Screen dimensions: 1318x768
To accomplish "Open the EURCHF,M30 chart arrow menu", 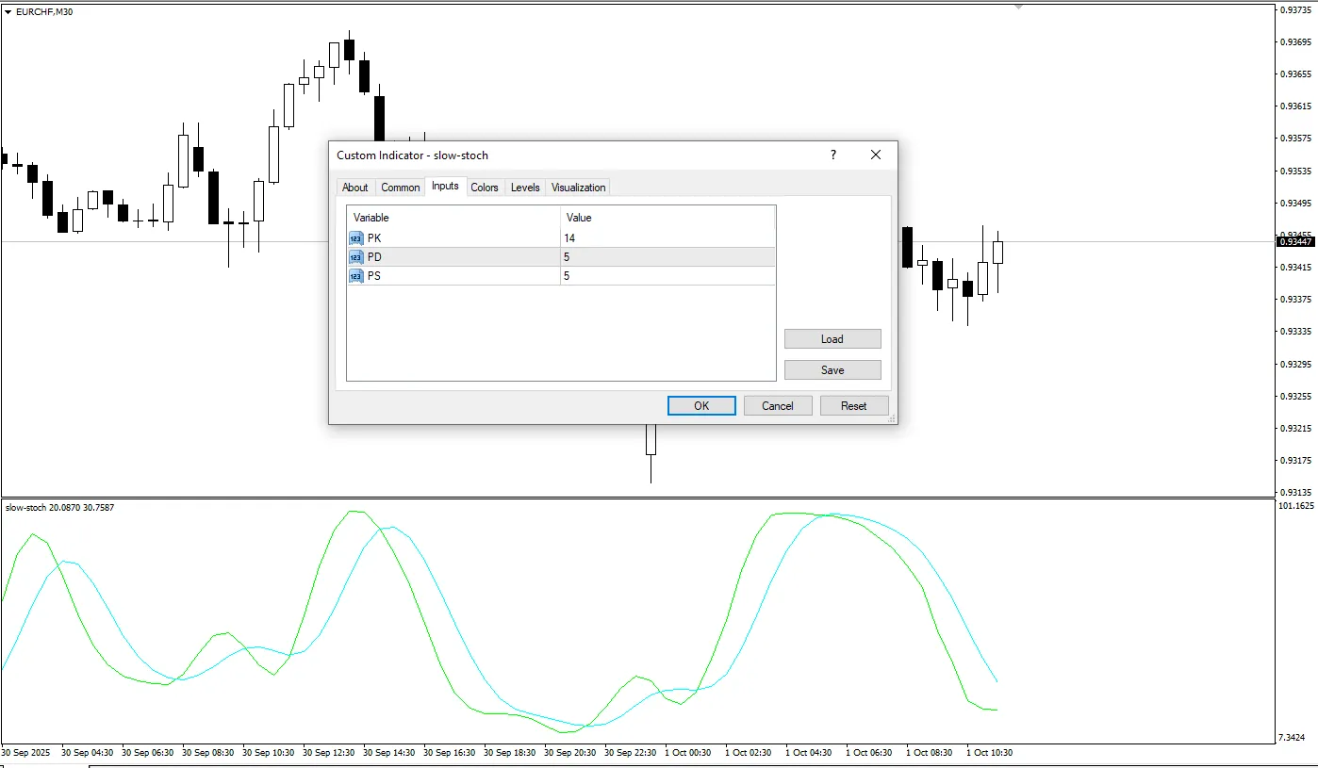I will [8, 11].
